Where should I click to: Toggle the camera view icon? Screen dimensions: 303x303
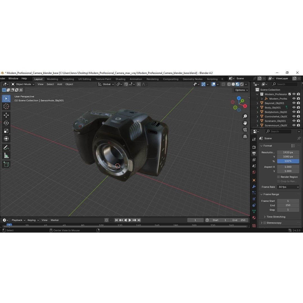coord(245,130)
